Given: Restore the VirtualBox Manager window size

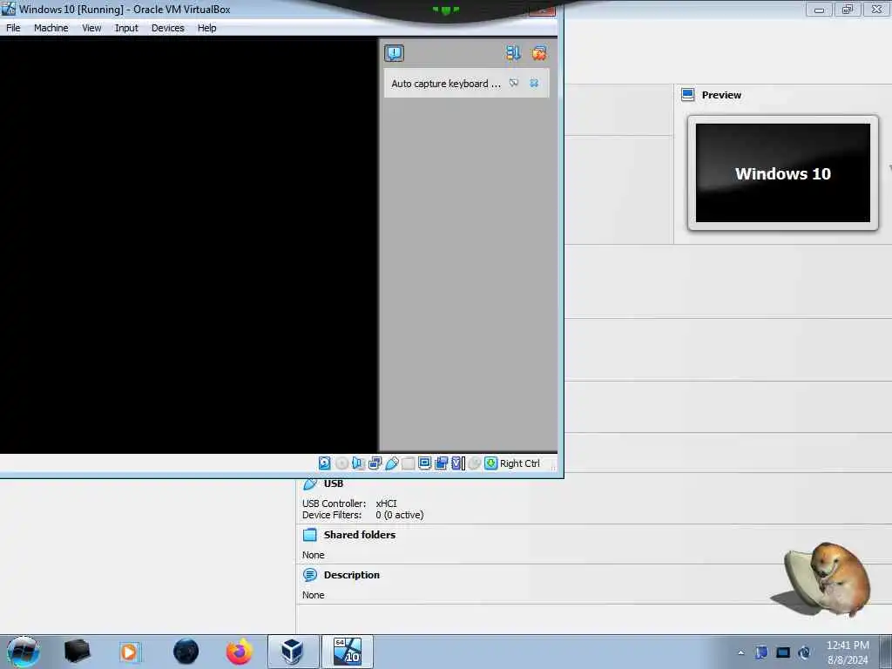Looking at the screenshot, I should click(848, 9).
